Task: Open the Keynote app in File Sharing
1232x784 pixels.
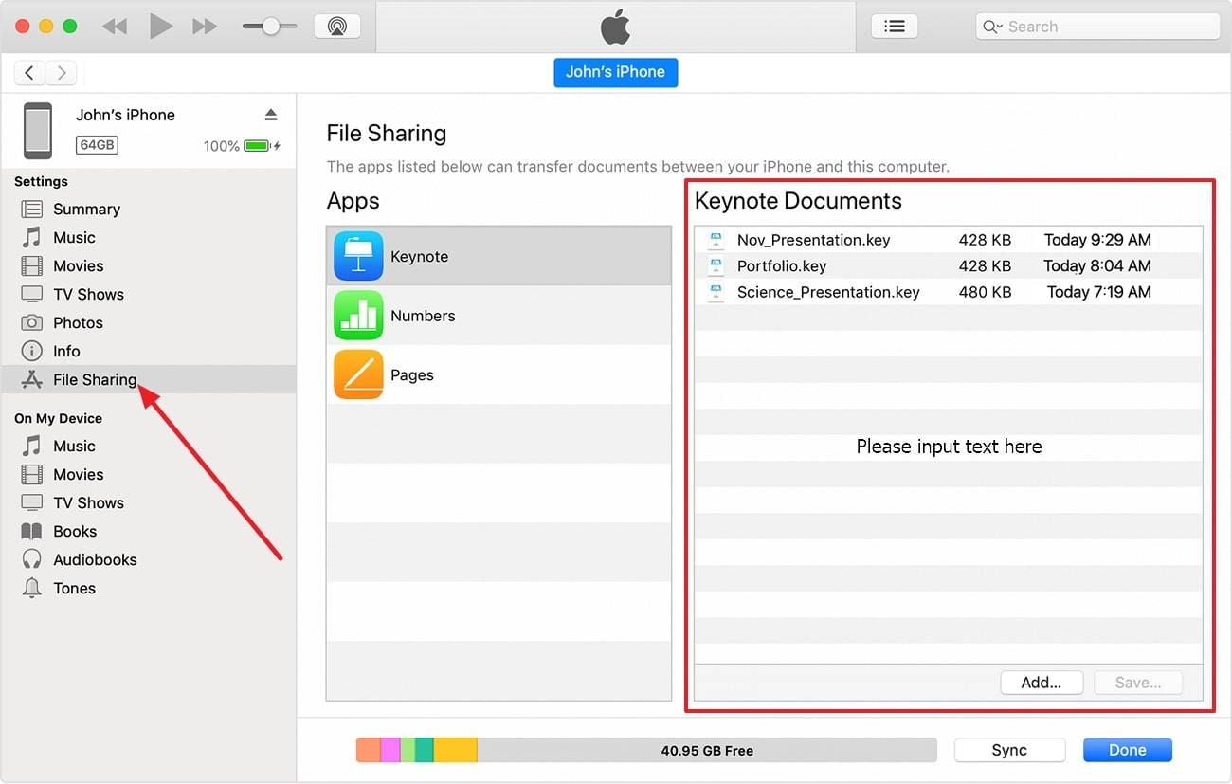Action: tap(419, 256)
